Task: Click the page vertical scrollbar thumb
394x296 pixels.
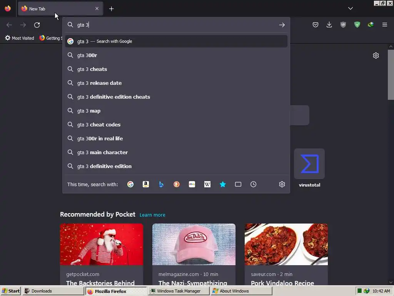Action: tap(391, 75)
